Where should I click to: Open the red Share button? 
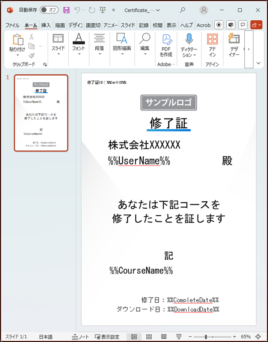[256, 25]
